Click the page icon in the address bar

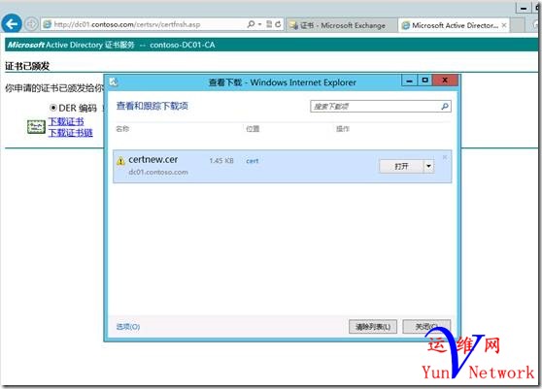point(47,24)
